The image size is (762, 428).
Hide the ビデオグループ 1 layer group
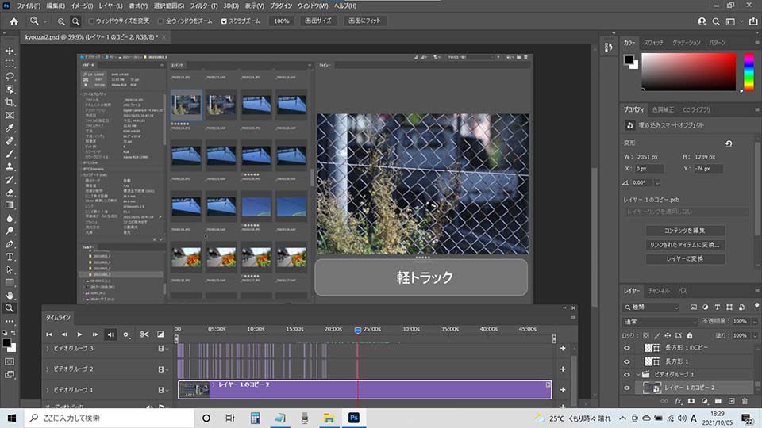tap(627, 375)
